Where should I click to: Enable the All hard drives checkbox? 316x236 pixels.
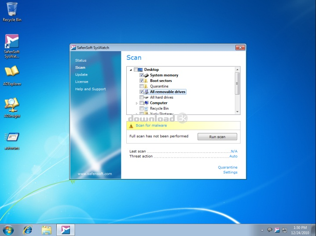coord(142,97)
